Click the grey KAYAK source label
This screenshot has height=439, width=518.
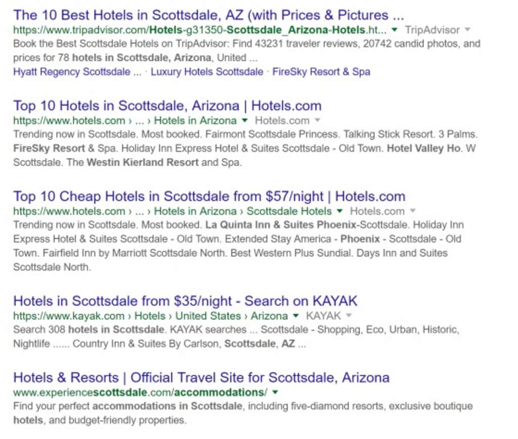click(324, 316)
